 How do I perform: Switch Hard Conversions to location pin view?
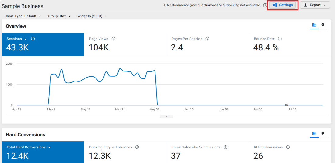point(323,134)
